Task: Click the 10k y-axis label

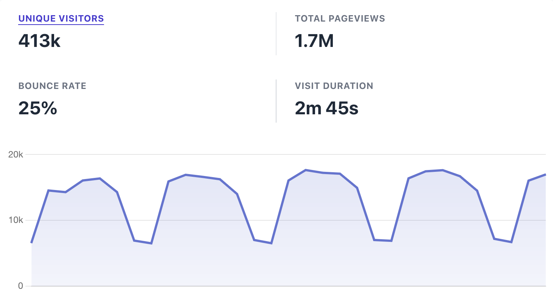Action: [x=16, y=220]
